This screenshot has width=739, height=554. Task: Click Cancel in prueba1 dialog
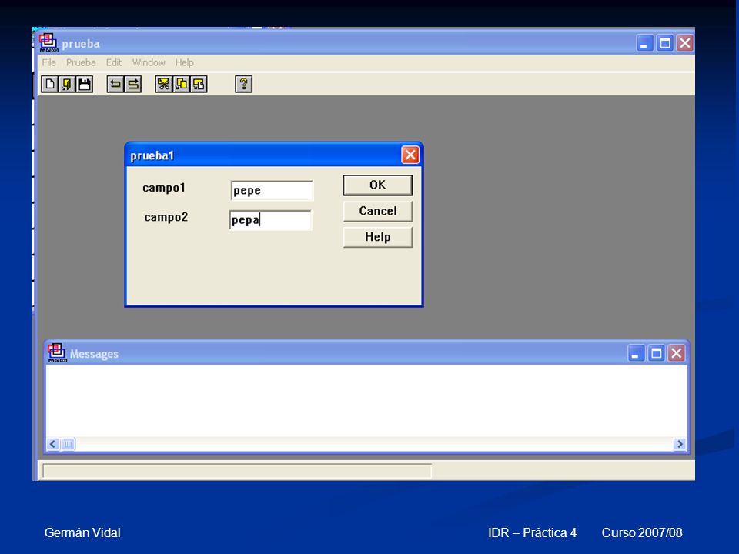tap(377, 211)
